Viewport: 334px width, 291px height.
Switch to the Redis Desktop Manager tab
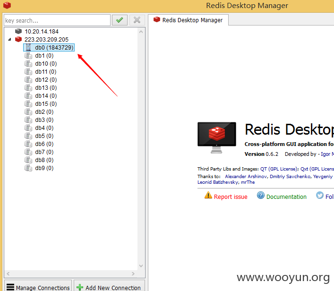pyautogui.click(x=188, y=20)
